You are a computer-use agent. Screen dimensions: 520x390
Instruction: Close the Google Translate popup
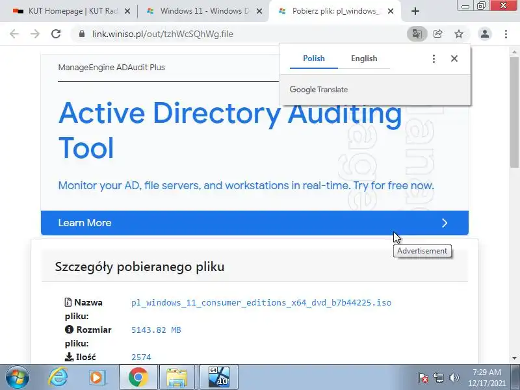click(x=454, y=58)
